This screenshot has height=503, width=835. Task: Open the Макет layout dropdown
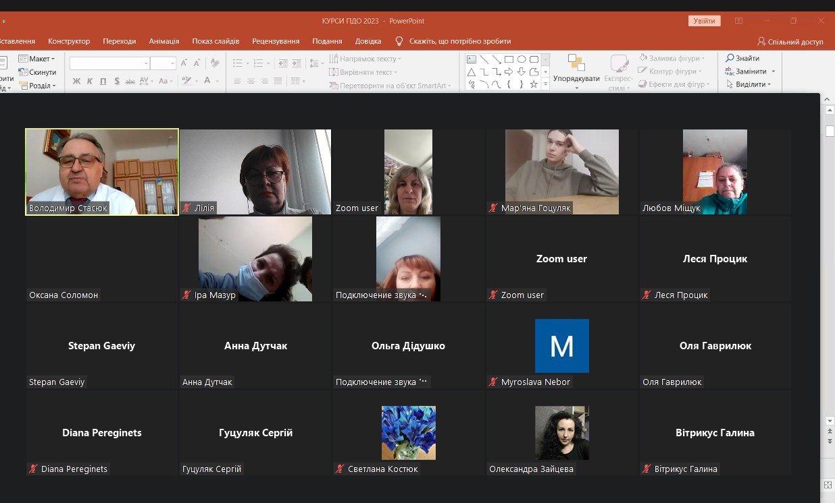[x=37, y=59]
